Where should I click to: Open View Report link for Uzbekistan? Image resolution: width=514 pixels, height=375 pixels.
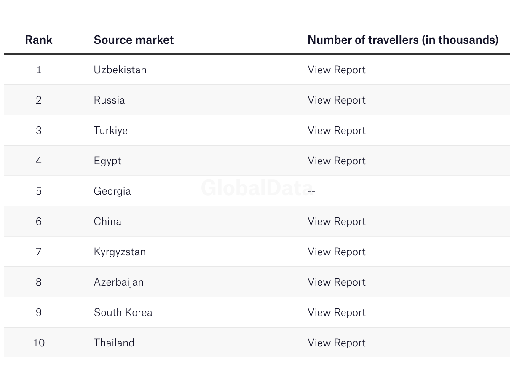click(336, 70)
